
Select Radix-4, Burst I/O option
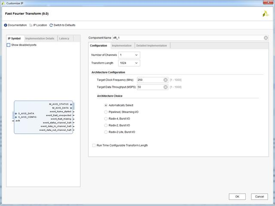click(x=106, y=119)
